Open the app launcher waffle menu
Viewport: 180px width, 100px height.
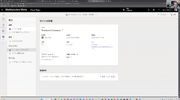click(2, 10)
